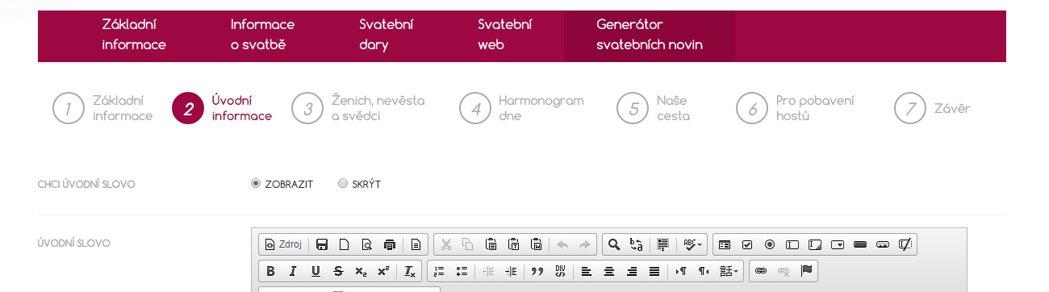Image resolution: width=1049 pixels, height=292 pixels.
Task: Toggle Subscript formatting
Action: coord(361,271)
